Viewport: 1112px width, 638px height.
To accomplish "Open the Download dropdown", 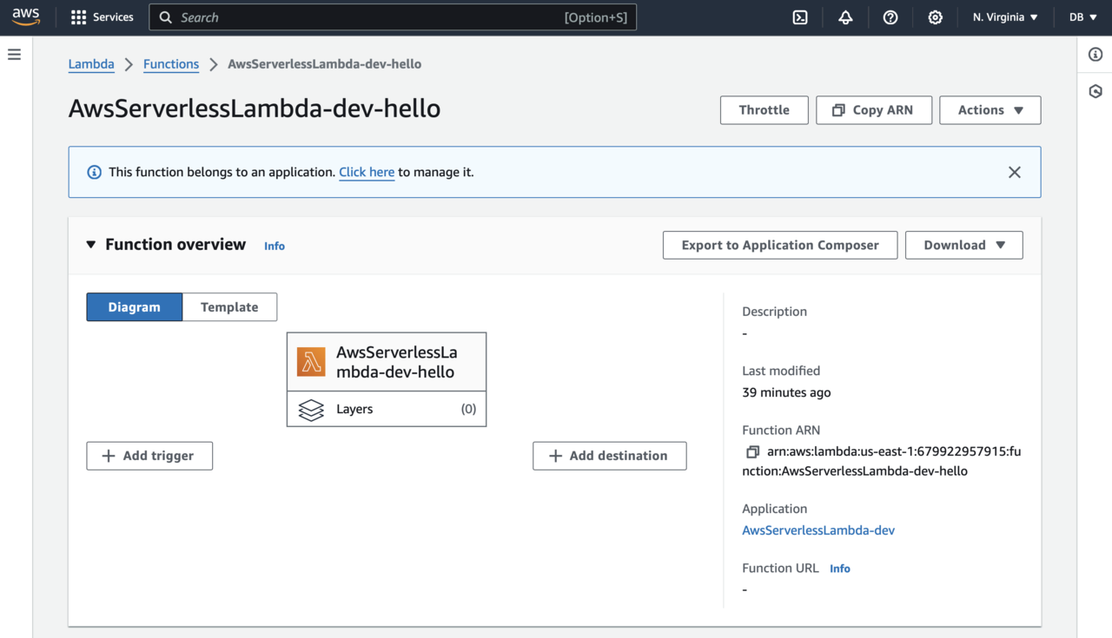I will pos(963,245).
